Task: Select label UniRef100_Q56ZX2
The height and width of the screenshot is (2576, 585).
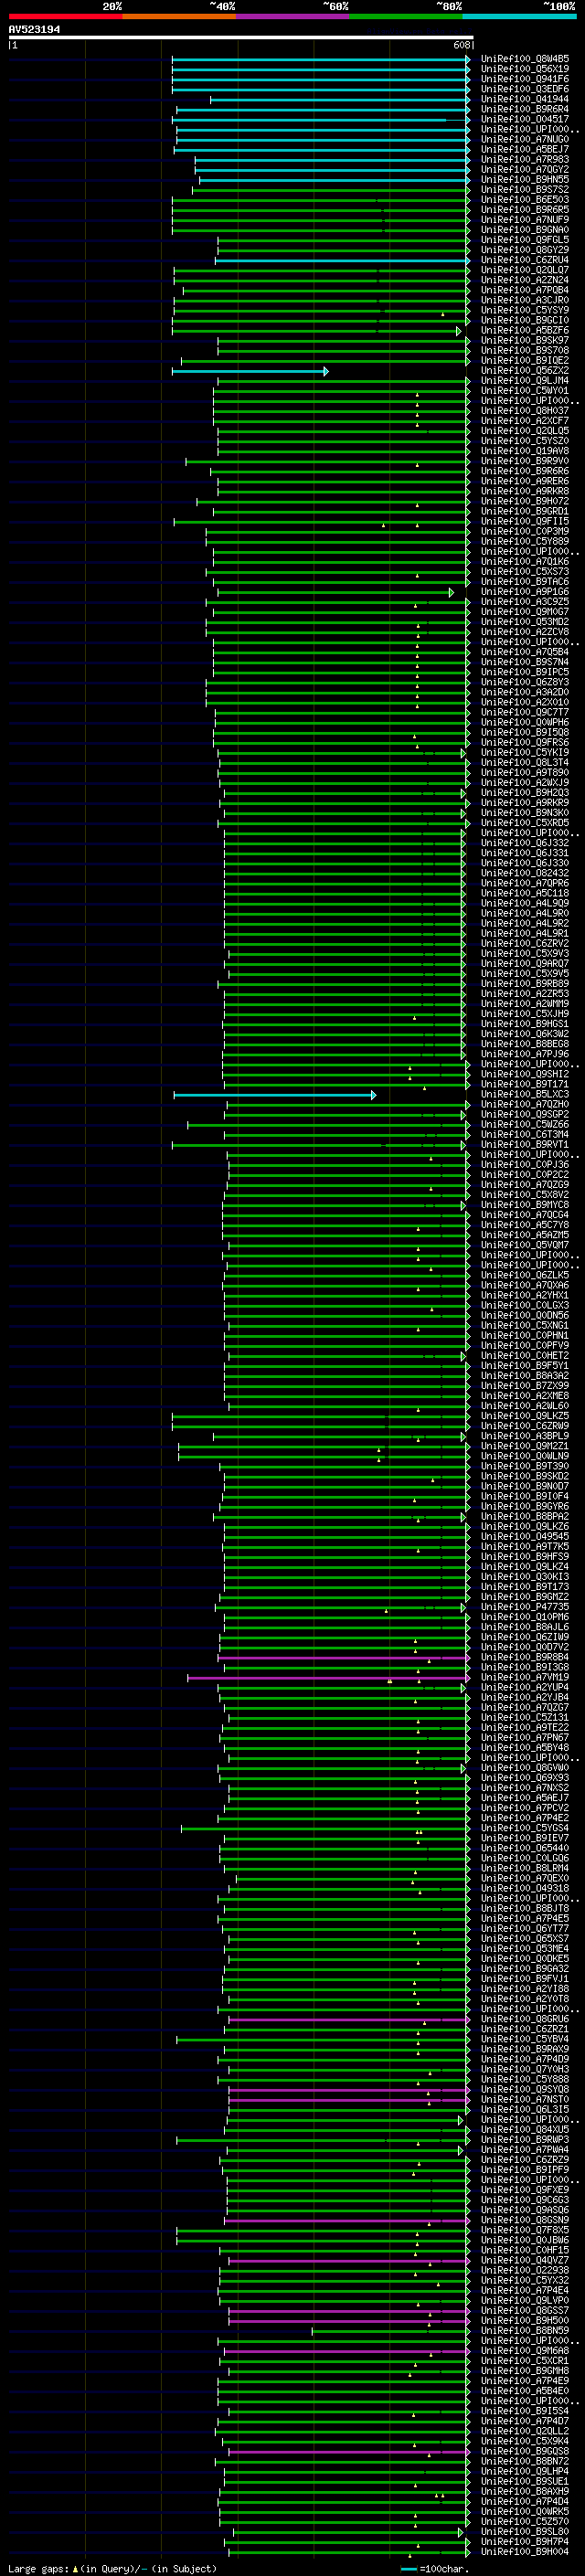Action: 525,370
